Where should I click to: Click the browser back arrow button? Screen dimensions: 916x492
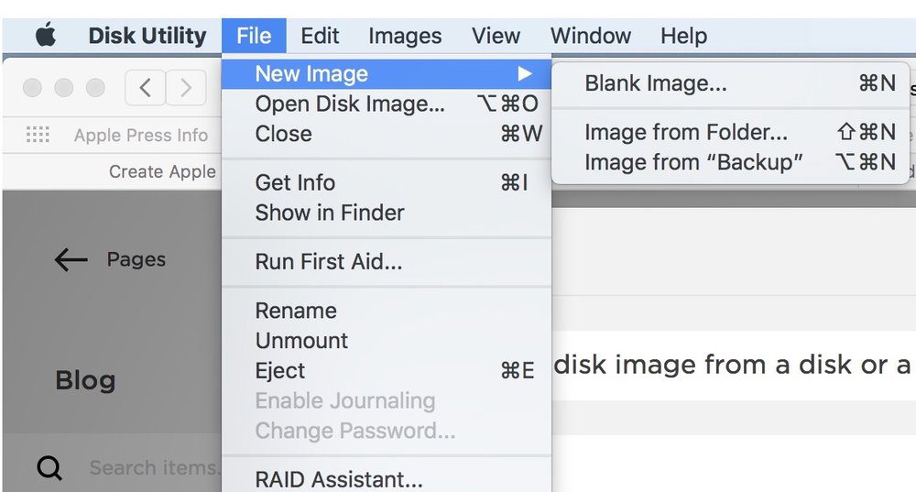pos(145,88)
